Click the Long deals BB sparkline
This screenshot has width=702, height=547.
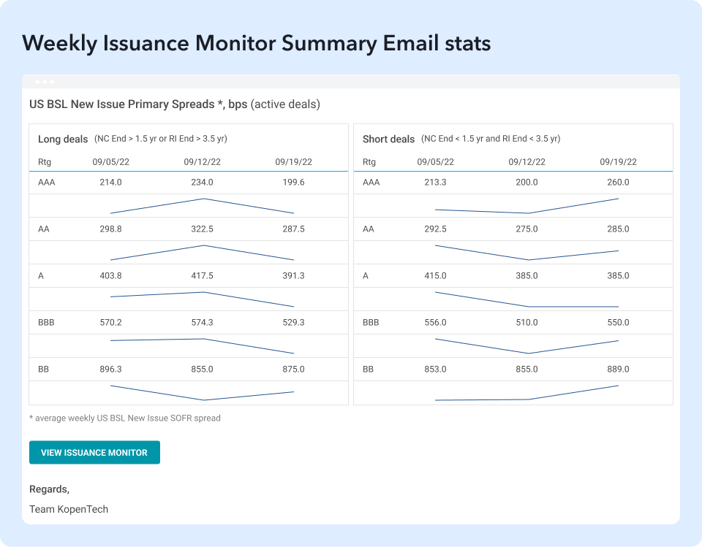click(x=203, y=392)
